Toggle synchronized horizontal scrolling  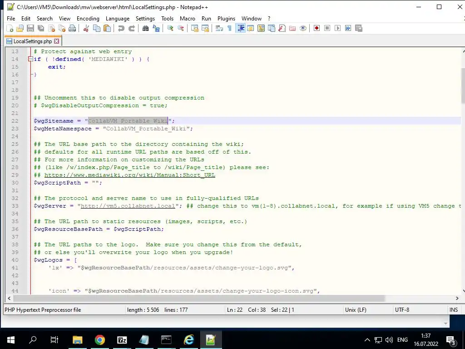click(205, 28)
